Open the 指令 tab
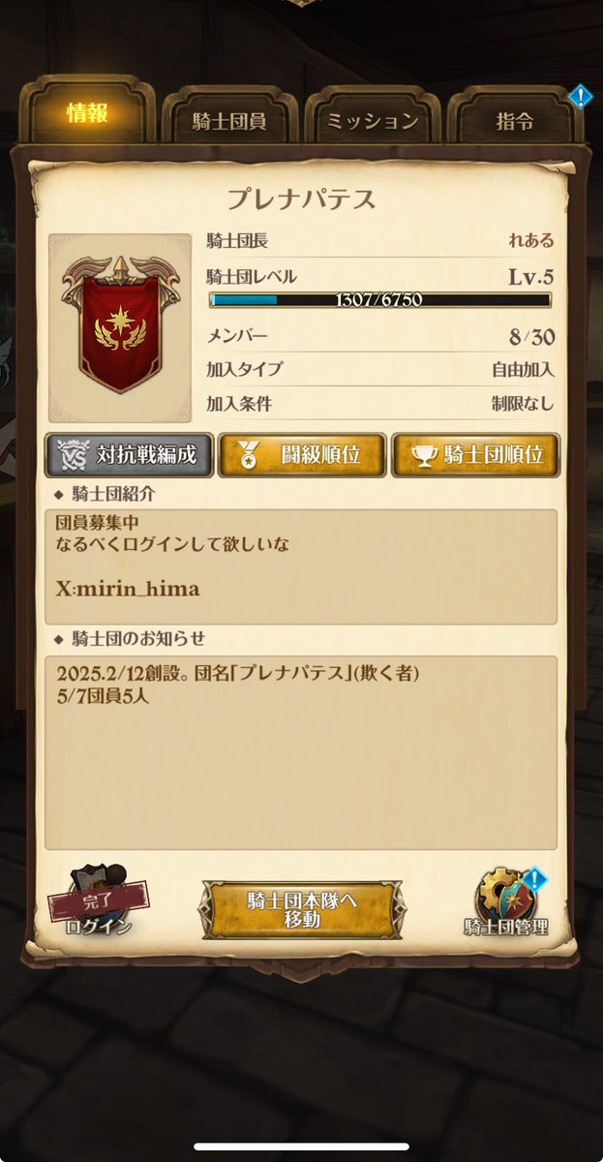603x1162 pixels. tap(513, 119)
